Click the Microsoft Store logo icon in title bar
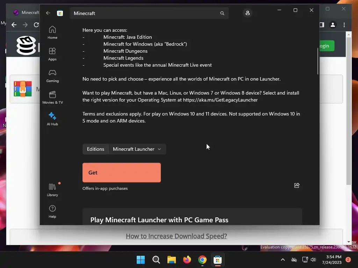This screenshot has width=358, height=268. click(60, 13)
